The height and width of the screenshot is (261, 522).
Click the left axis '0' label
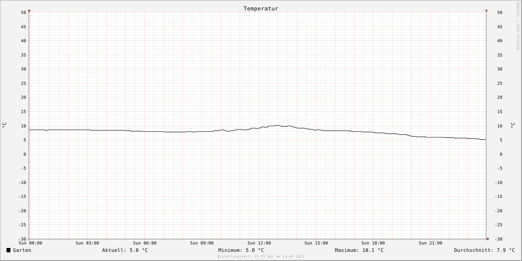25,154
